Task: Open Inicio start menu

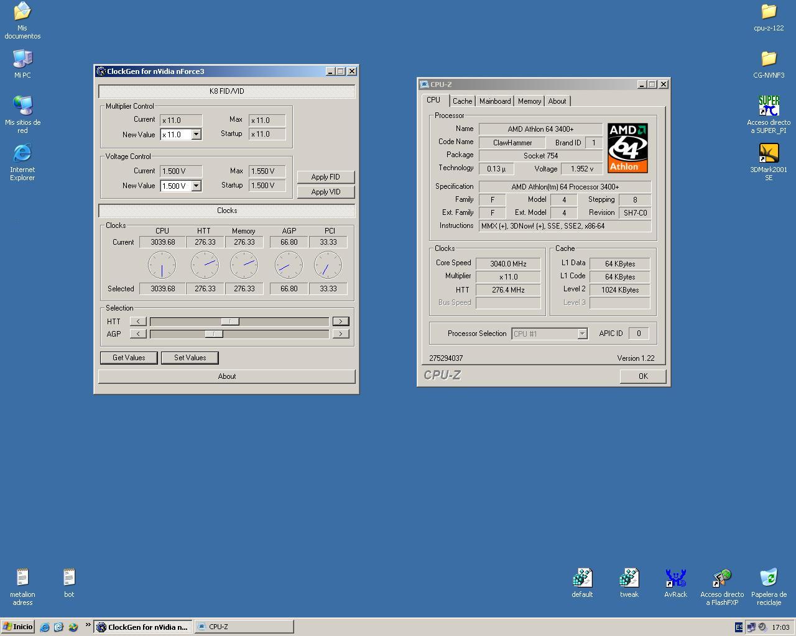Action: tap(18, 627)
